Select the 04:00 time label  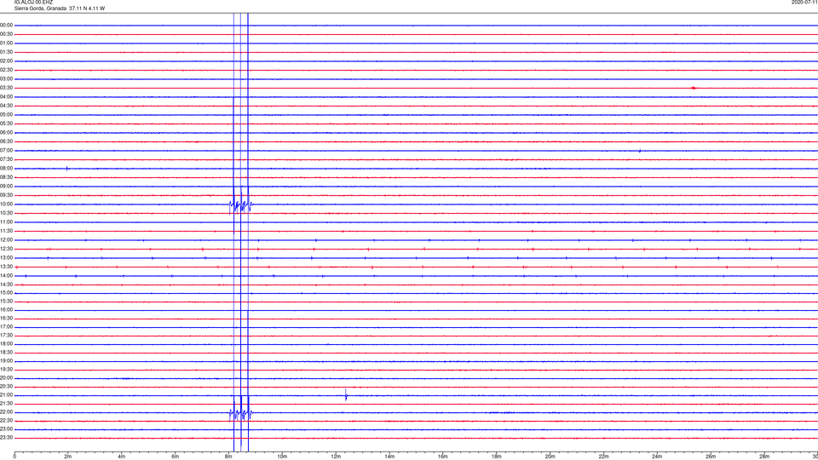[x=7, y=96]
